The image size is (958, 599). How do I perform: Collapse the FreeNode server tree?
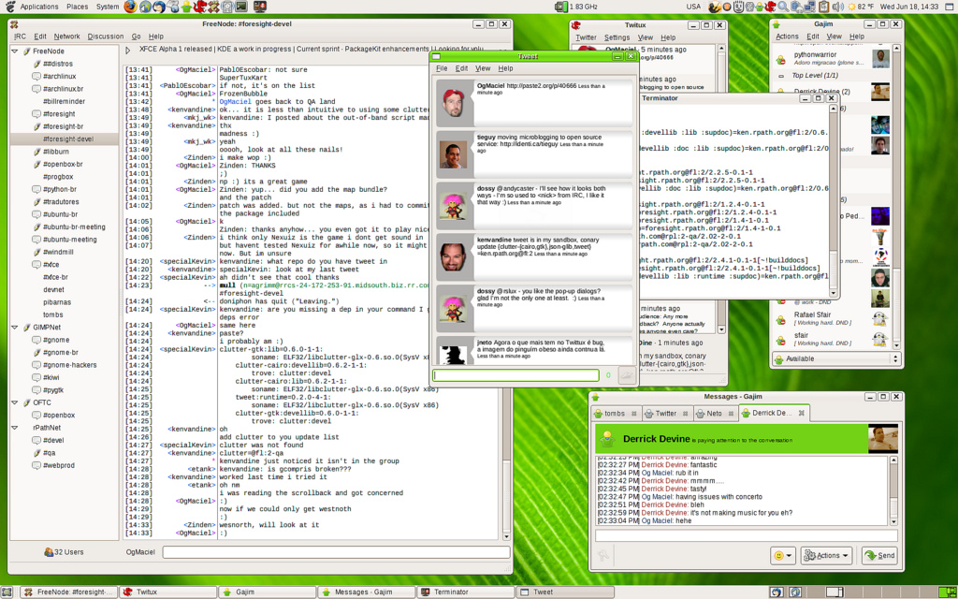pyautogui.click(x=16, y=51)
